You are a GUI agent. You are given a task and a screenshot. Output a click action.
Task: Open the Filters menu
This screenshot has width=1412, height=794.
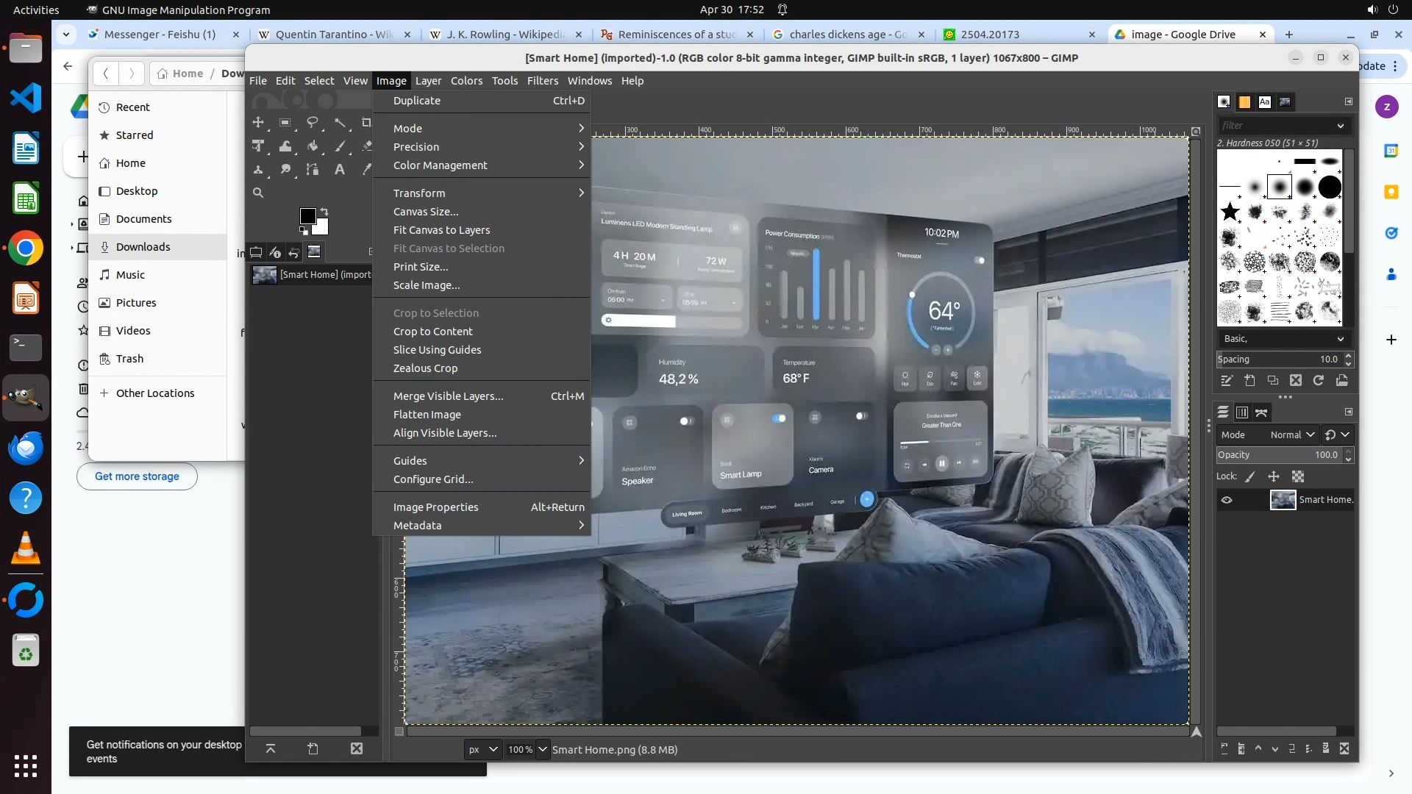tap(542, 81)
